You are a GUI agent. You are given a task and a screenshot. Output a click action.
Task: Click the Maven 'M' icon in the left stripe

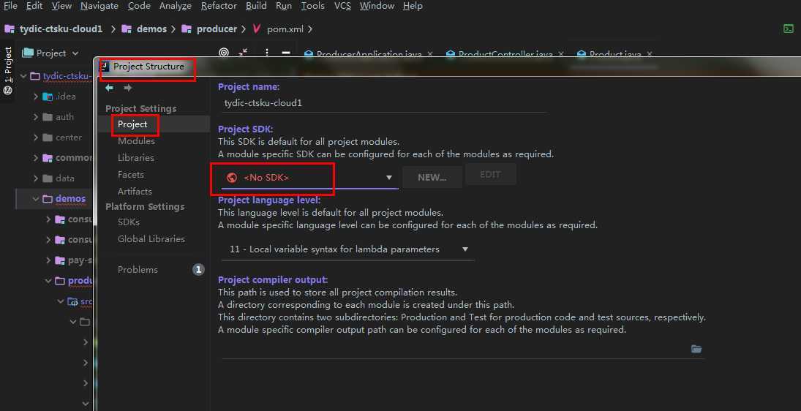[7, 91]
